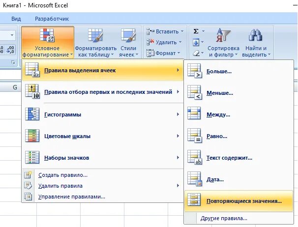This screenshot has height=227, width=298.
Task: Click the Больше rule icon
Action: [194, 71]
